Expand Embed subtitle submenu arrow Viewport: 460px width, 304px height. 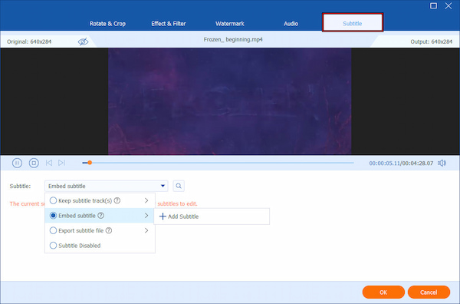146,216
